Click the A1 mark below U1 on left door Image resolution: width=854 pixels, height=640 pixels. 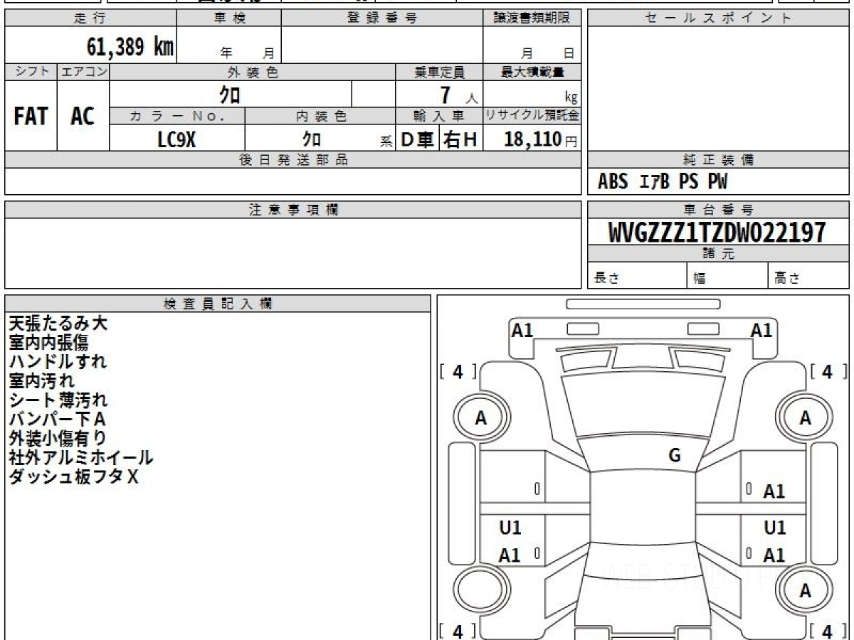tap(510, 556)
